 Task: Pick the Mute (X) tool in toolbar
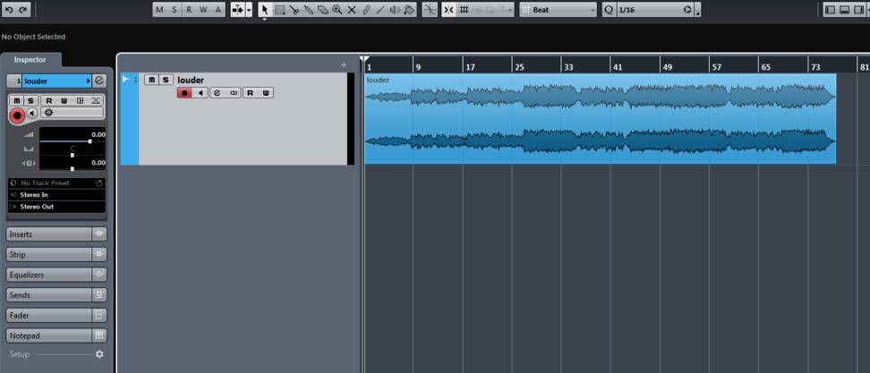click(351, 10)
